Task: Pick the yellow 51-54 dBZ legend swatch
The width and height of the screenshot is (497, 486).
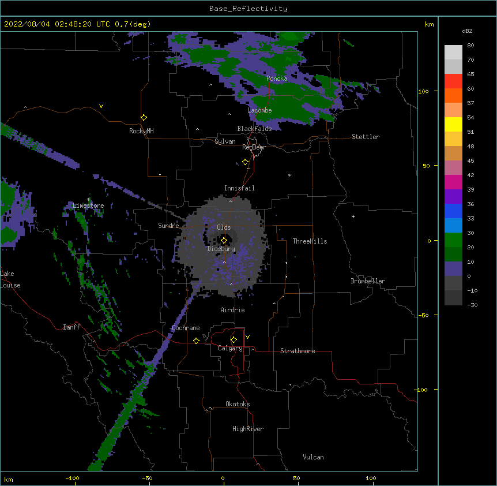Action: click(453, 124)
